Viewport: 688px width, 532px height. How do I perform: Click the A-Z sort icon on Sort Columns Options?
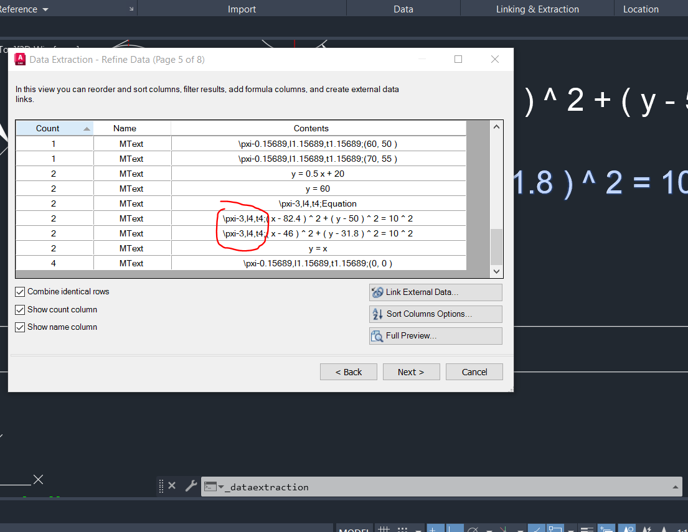(x=377, y=314)
